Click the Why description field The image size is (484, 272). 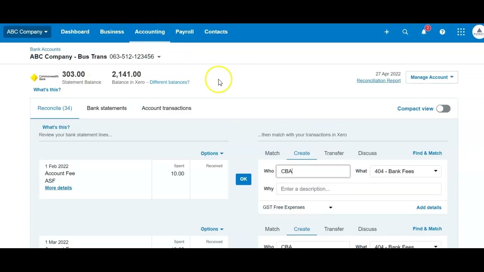click(x=358, y=189)
